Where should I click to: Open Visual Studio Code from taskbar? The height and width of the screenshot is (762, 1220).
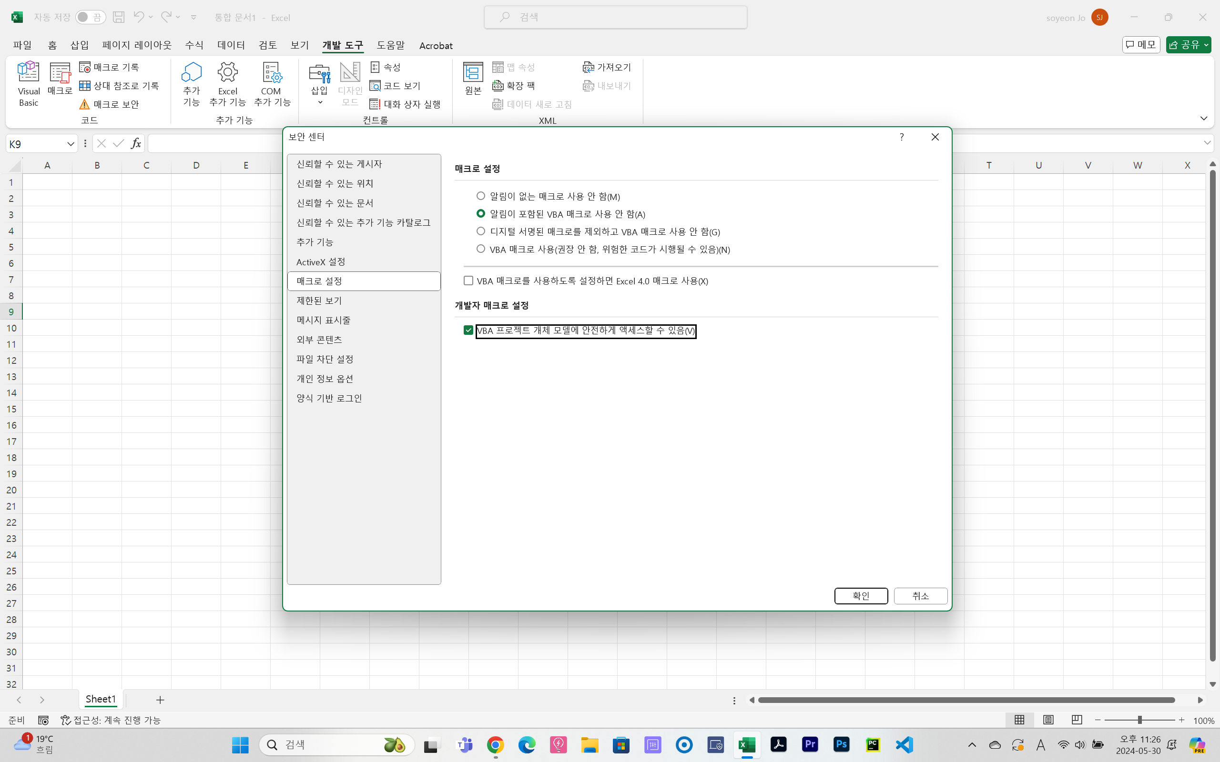pyautogui.click(x=905, y=745)
